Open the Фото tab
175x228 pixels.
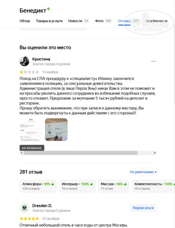click(104, 21)
